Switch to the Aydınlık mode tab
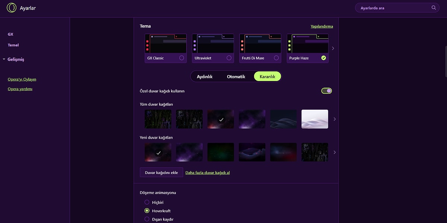The width and height of the screenshot is (447, 223). [205, 77]
